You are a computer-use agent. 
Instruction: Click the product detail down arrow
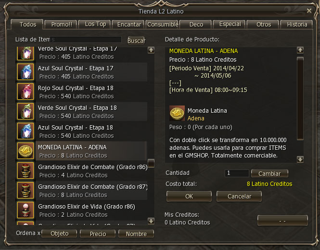tap(300, 159)
